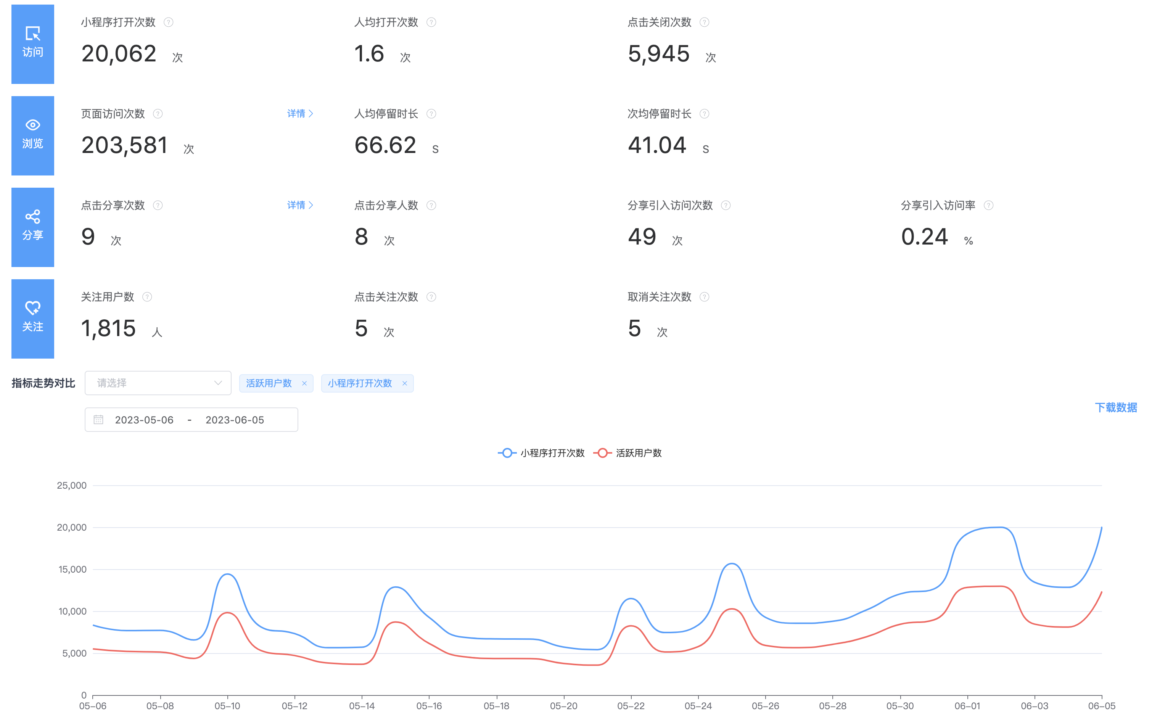Click help icon next to 关注用户数
1152x721 pixels.
[x=147, y=297]
